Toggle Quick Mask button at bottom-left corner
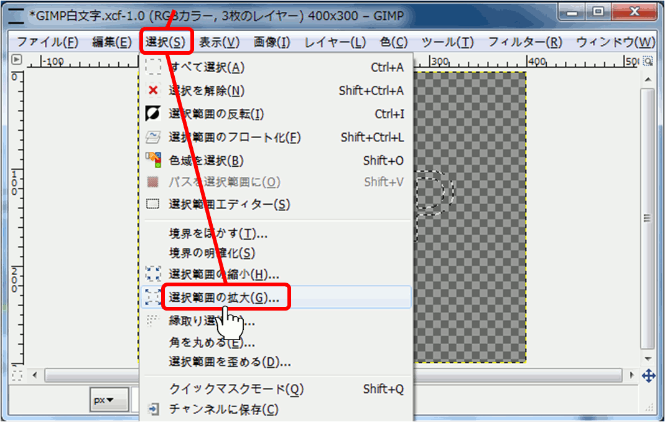Screen dimensions: 665x422 click(x=17, y=375)
